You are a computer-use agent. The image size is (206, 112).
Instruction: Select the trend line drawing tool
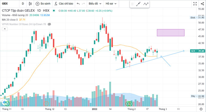point(138,4)
